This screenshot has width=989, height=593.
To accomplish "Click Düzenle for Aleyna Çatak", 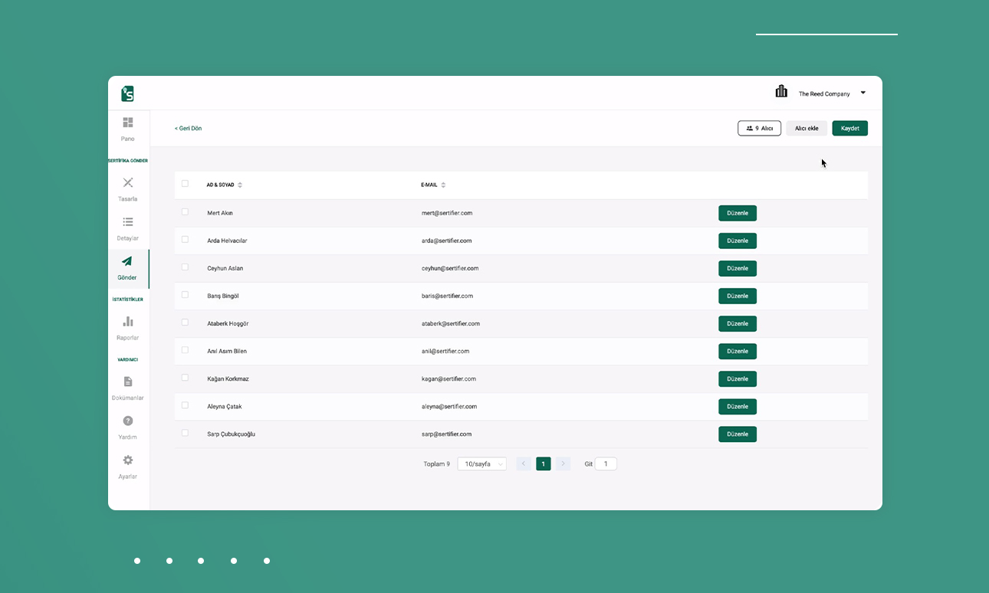I will tap(738, 406).
